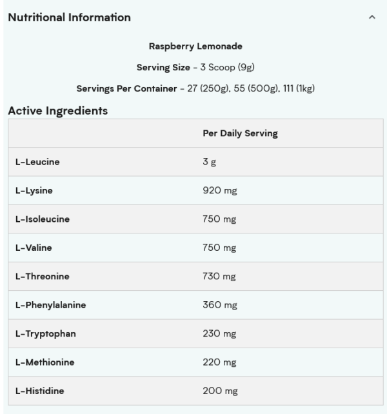Select the L-Tryptophan row label
Screen dimensions: 387x414
pyautogui.click(x=46, y=334)
